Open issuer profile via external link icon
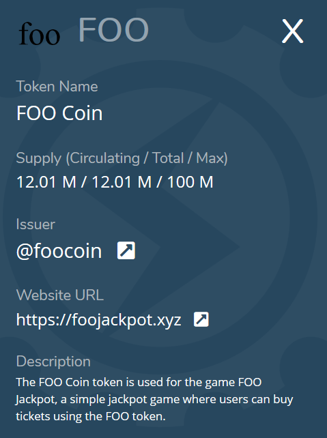Screen dimensions: 327x438 [126, 250]
